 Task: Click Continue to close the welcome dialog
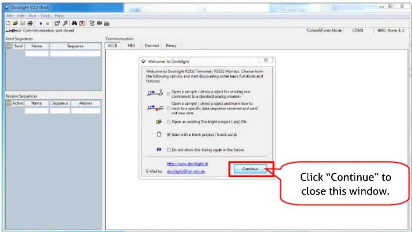250,169
